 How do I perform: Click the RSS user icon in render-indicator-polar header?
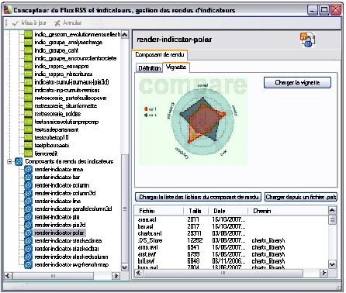click(308, 40)
